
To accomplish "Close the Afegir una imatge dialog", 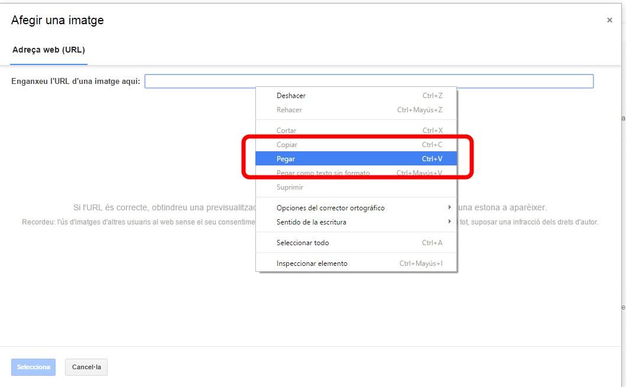I will coord(609,20).
